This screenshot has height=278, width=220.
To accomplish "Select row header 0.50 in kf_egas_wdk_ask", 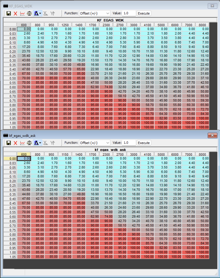I will (x=10, y=208).
